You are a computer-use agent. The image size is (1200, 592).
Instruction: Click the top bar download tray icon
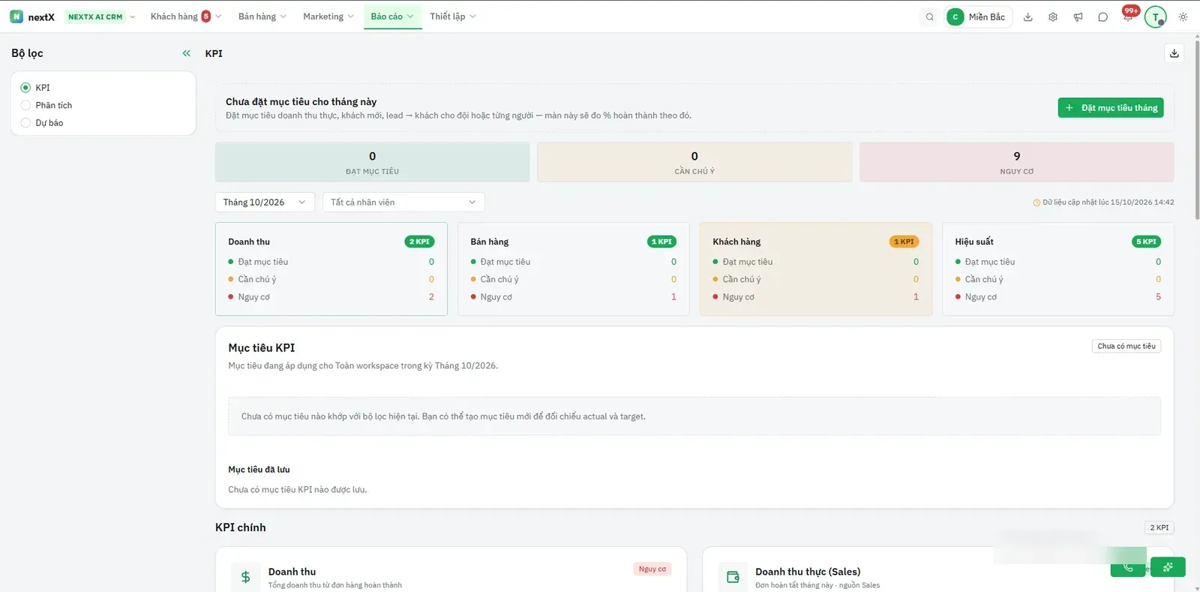[1028, 17]
